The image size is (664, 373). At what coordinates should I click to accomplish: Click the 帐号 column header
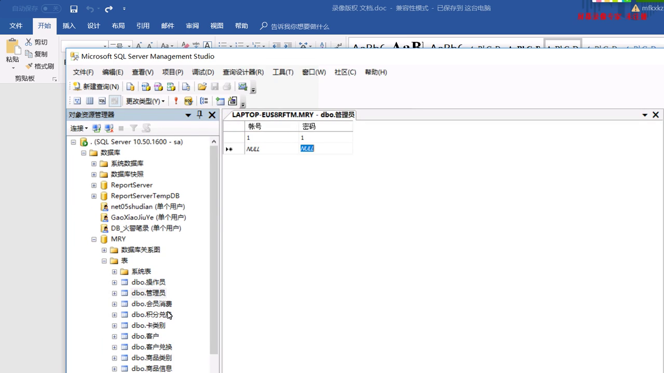tap(272, 126)
